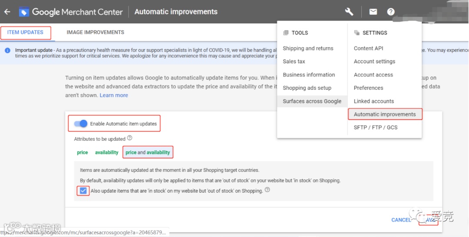469x237 pixels.
Task: Click the Google Merchant Center logo tag
Action: point(24,12)
